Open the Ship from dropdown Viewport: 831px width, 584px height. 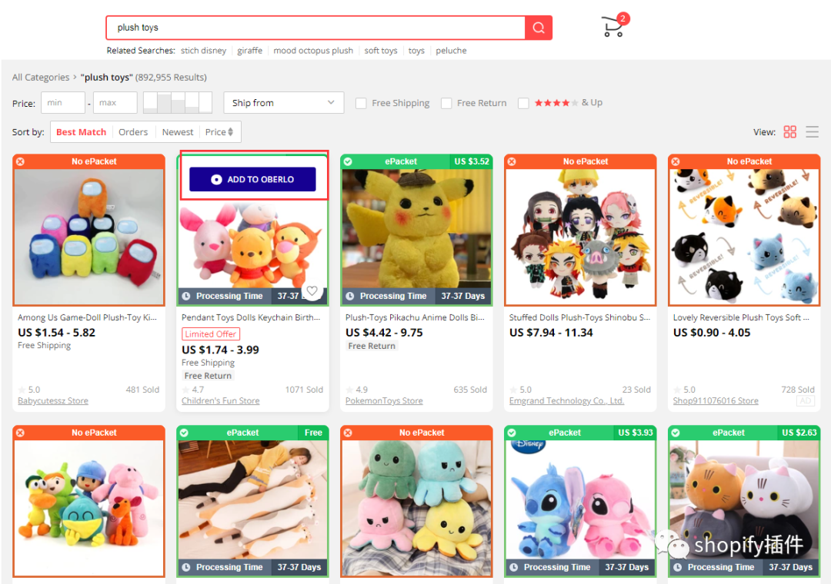(283, 103)
